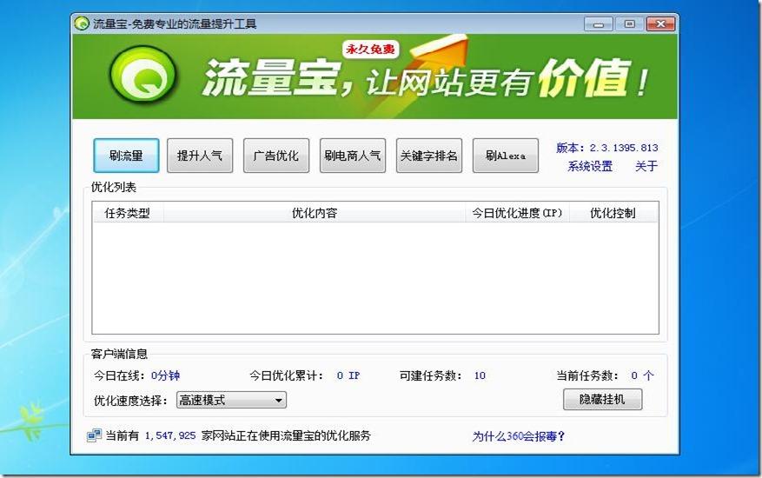The height and width of the screenshot is (478, 762).
Task: Switch to 广告优化 section
Action: pyautogui.click(x=276, y=156)
